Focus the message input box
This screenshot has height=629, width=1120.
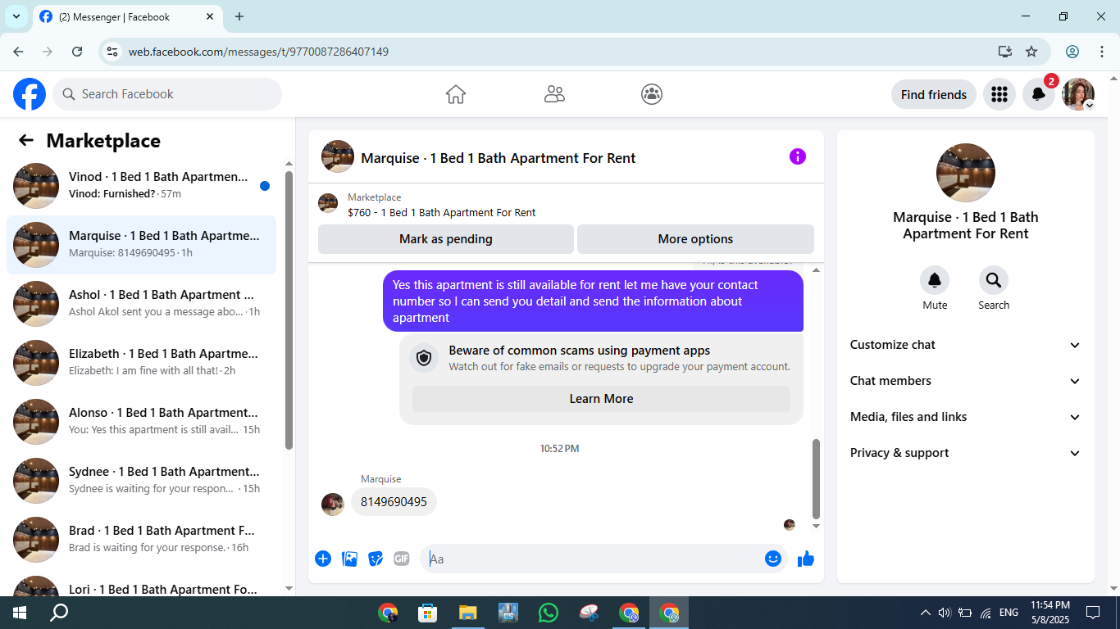592,559
